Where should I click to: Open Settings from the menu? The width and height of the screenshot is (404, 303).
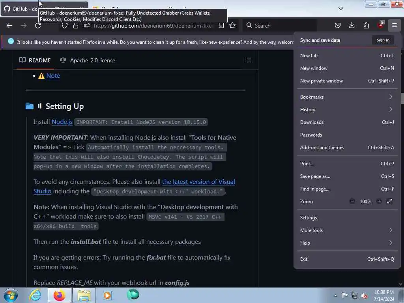[x=347, y=218]
